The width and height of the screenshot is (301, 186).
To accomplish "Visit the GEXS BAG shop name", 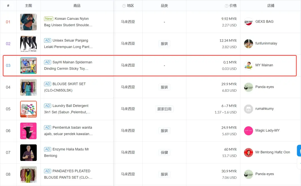I will (x=264, y=21).
